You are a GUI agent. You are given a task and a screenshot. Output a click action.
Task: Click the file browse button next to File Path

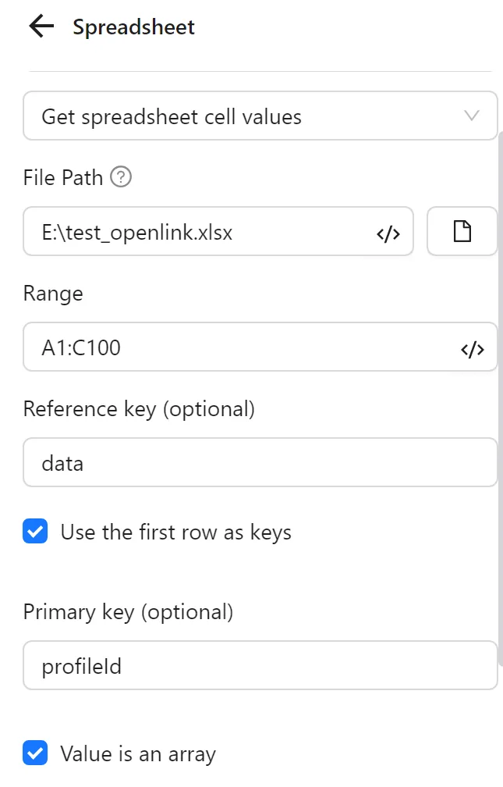pos(463,231)
